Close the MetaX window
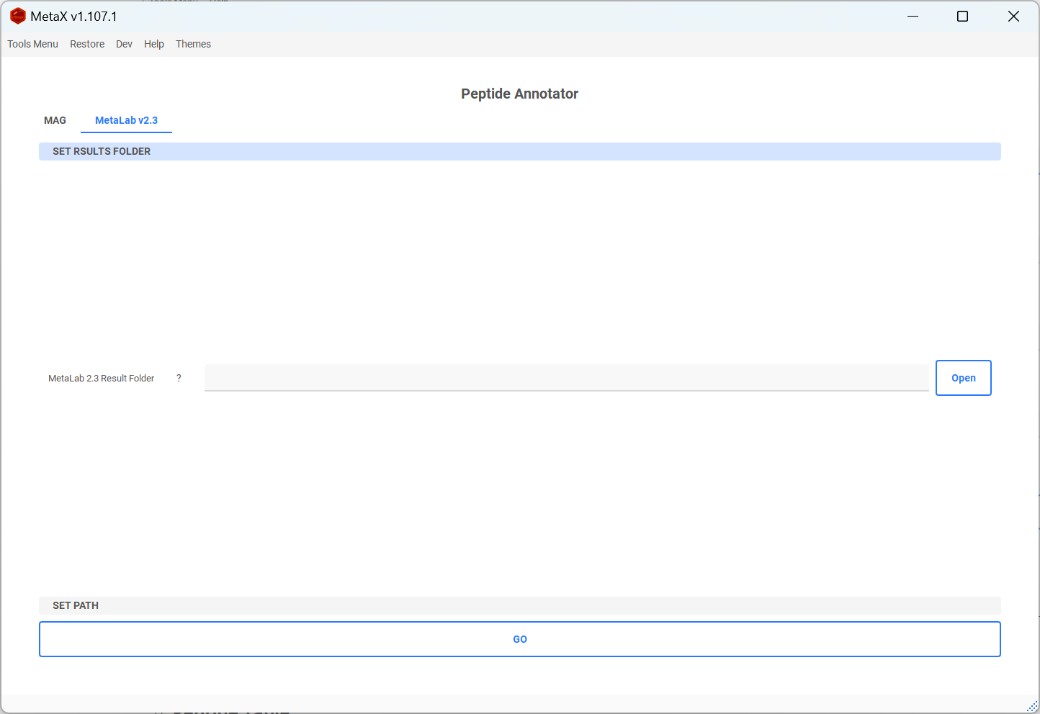This screenshot has width=1040, height=714. (1013, 16)
